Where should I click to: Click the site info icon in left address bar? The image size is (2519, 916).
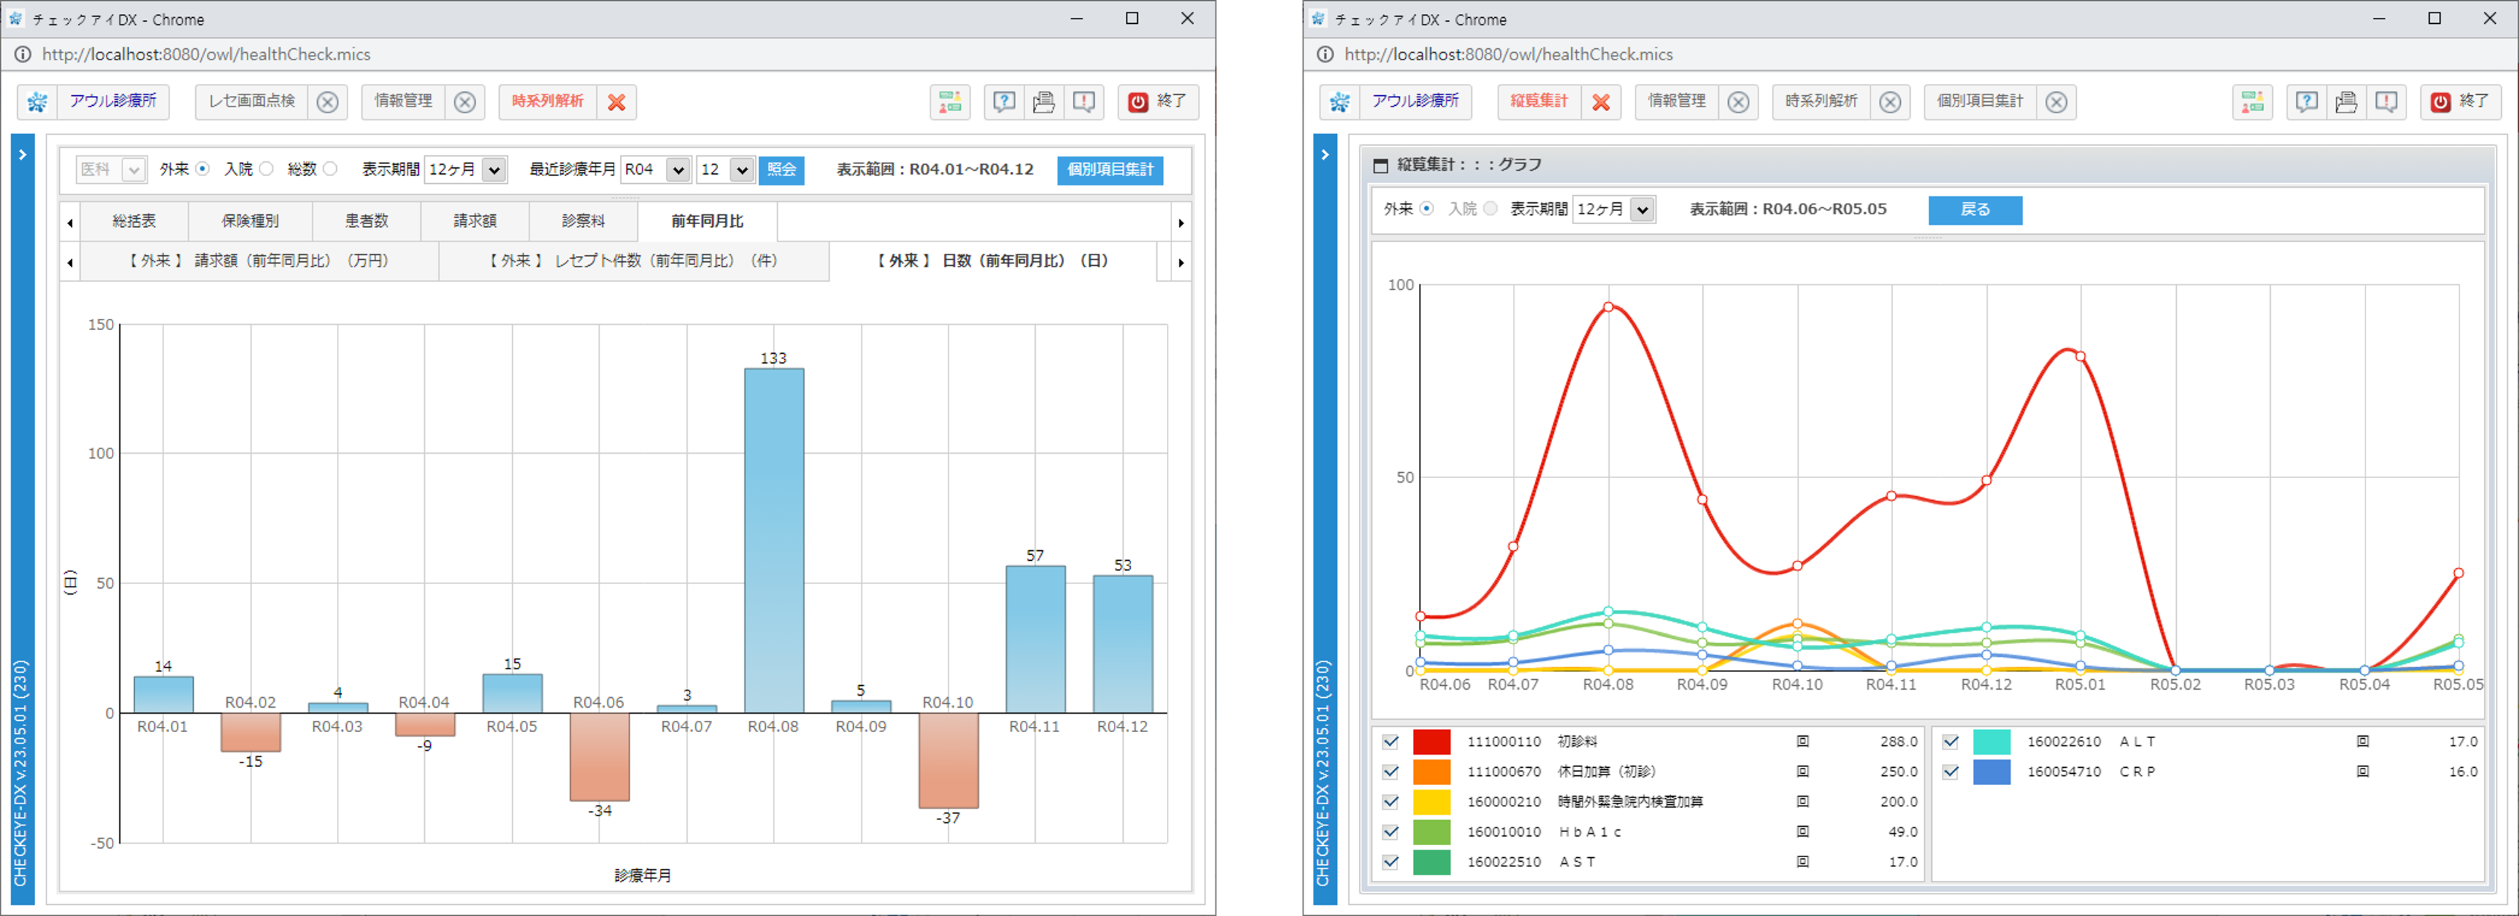coord(22,55)
